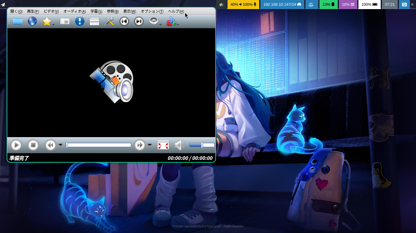
Task: Toggle the eye idle-inhibitor icon in top bar
Action: point(221,5)
